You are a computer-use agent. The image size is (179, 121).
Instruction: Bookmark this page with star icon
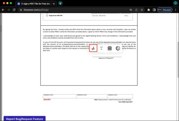coord(142,10)
